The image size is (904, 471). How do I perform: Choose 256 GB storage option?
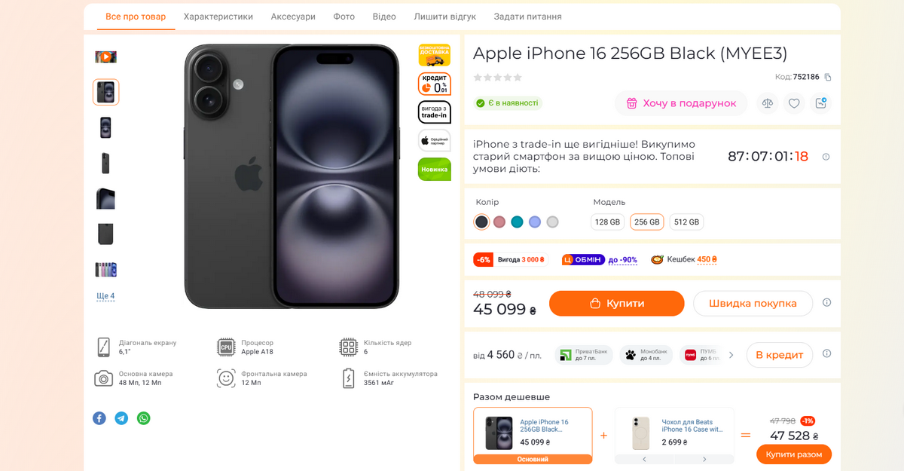pos(646,222)
